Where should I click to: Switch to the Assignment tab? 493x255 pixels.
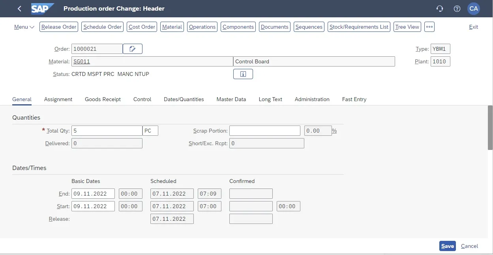[58, 99]
